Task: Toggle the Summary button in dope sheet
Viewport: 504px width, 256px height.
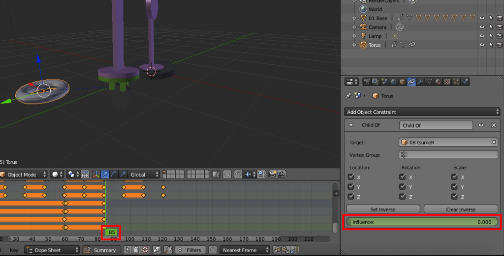Action: click(x=101, y=250)
